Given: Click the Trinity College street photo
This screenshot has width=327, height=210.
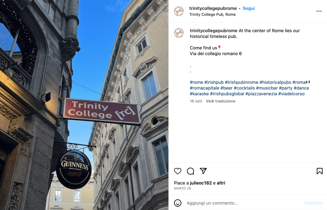Looking at the screenshot, I should [x=84, y=105].
